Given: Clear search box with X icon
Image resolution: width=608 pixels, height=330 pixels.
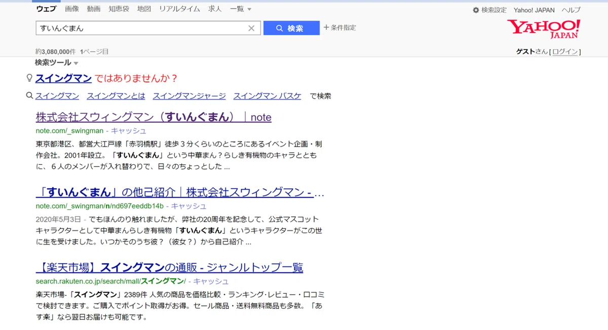Looking at the screenshot, I should pyautogui.click(x=251, y=28).
